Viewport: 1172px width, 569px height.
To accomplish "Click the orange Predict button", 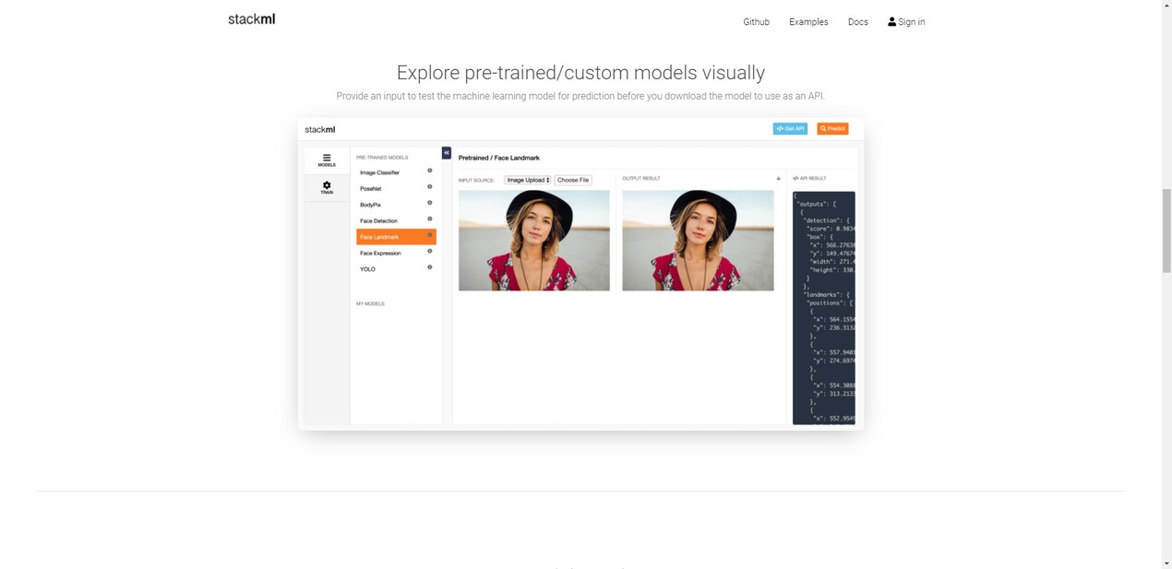I will pyautogui.click(x=831, y=128).
